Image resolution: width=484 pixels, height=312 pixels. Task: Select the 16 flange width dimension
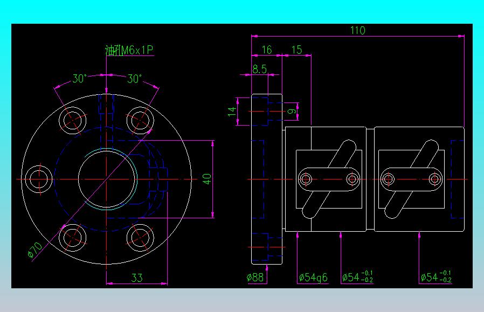(267, 50)
